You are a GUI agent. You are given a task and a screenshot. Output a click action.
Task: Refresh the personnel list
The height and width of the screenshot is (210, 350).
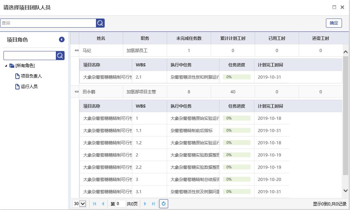pos(163,204)
